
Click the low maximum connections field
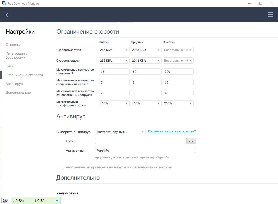114,72
